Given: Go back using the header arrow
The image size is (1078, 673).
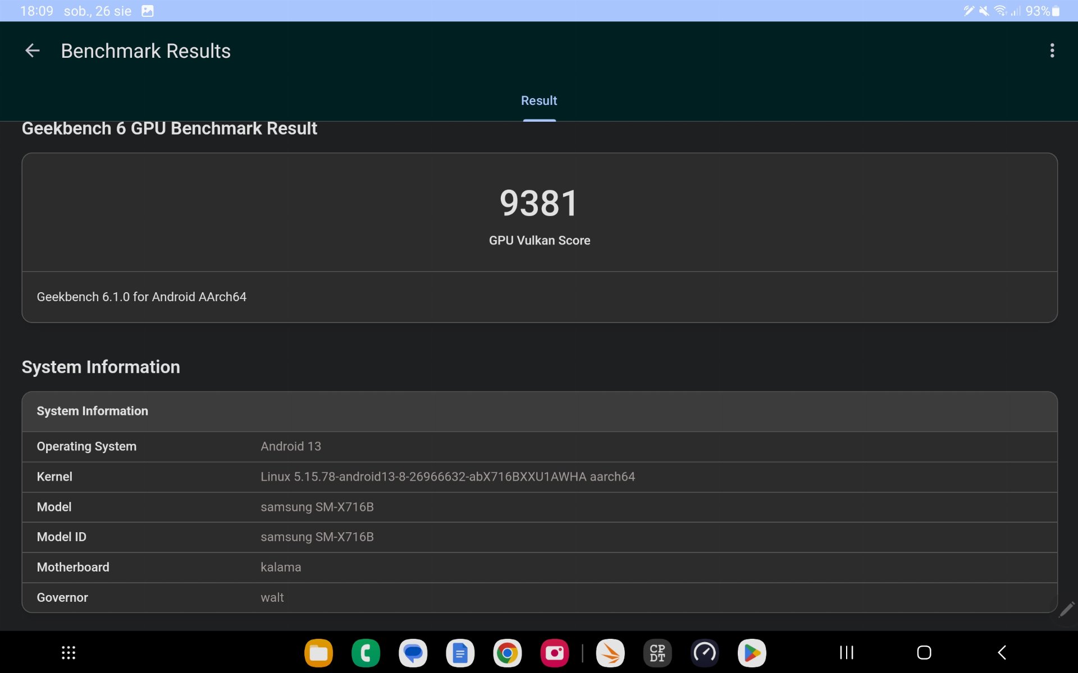Looking at the screenshot, I should (x=33, y=50).
